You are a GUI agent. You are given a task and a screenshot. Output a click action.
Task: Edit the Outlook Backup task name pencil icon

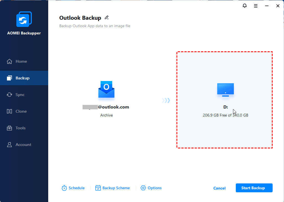coord(107,17)
